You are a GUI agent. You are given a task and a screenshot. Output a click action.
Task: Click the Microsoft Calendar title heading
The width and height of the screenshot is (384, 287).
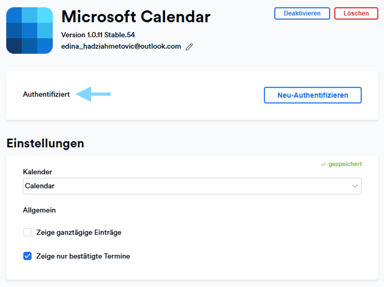[136, 17]
